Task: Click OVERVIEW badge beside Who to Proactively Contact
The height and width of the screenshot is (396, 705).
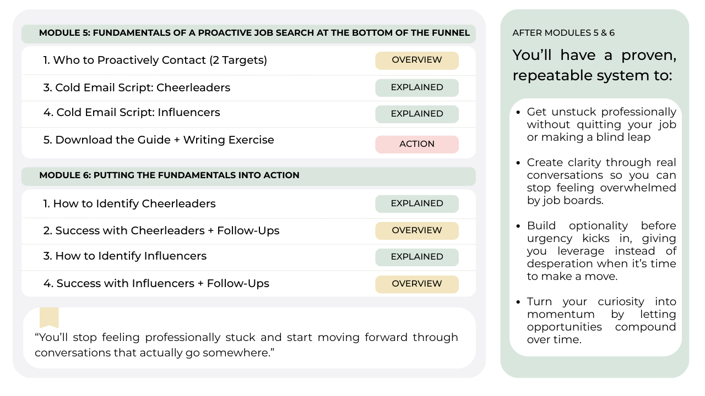Action: (417, 61)
